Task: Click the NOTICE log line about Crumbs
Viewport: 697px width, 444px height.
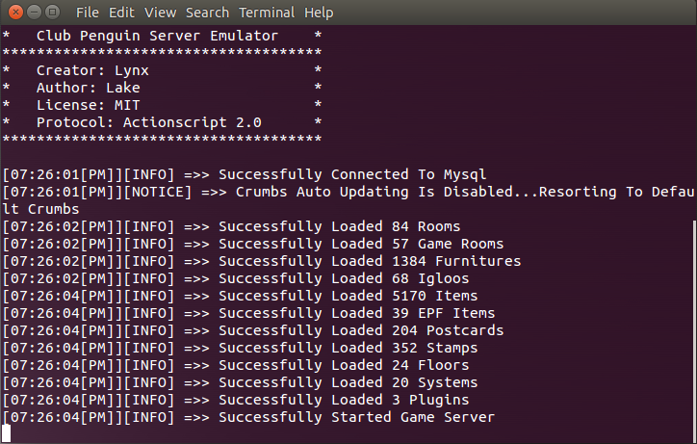Action: point(348,200)
